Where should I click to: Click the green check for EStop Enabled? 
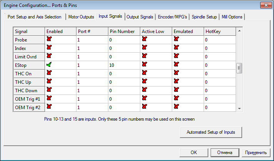pos(49,65)
